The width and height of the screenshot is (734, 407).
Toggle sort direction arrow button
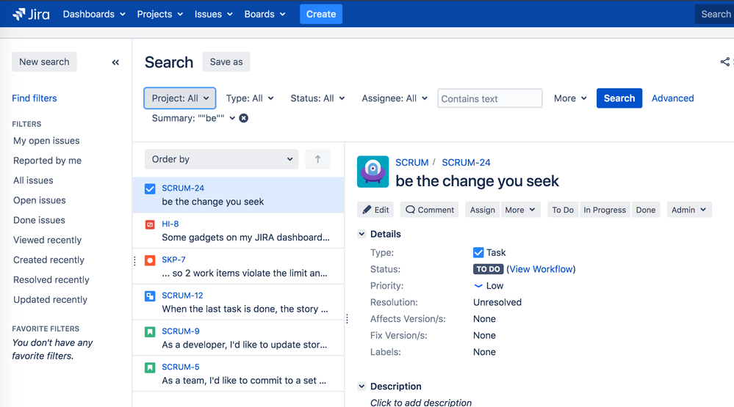point(318,159)
